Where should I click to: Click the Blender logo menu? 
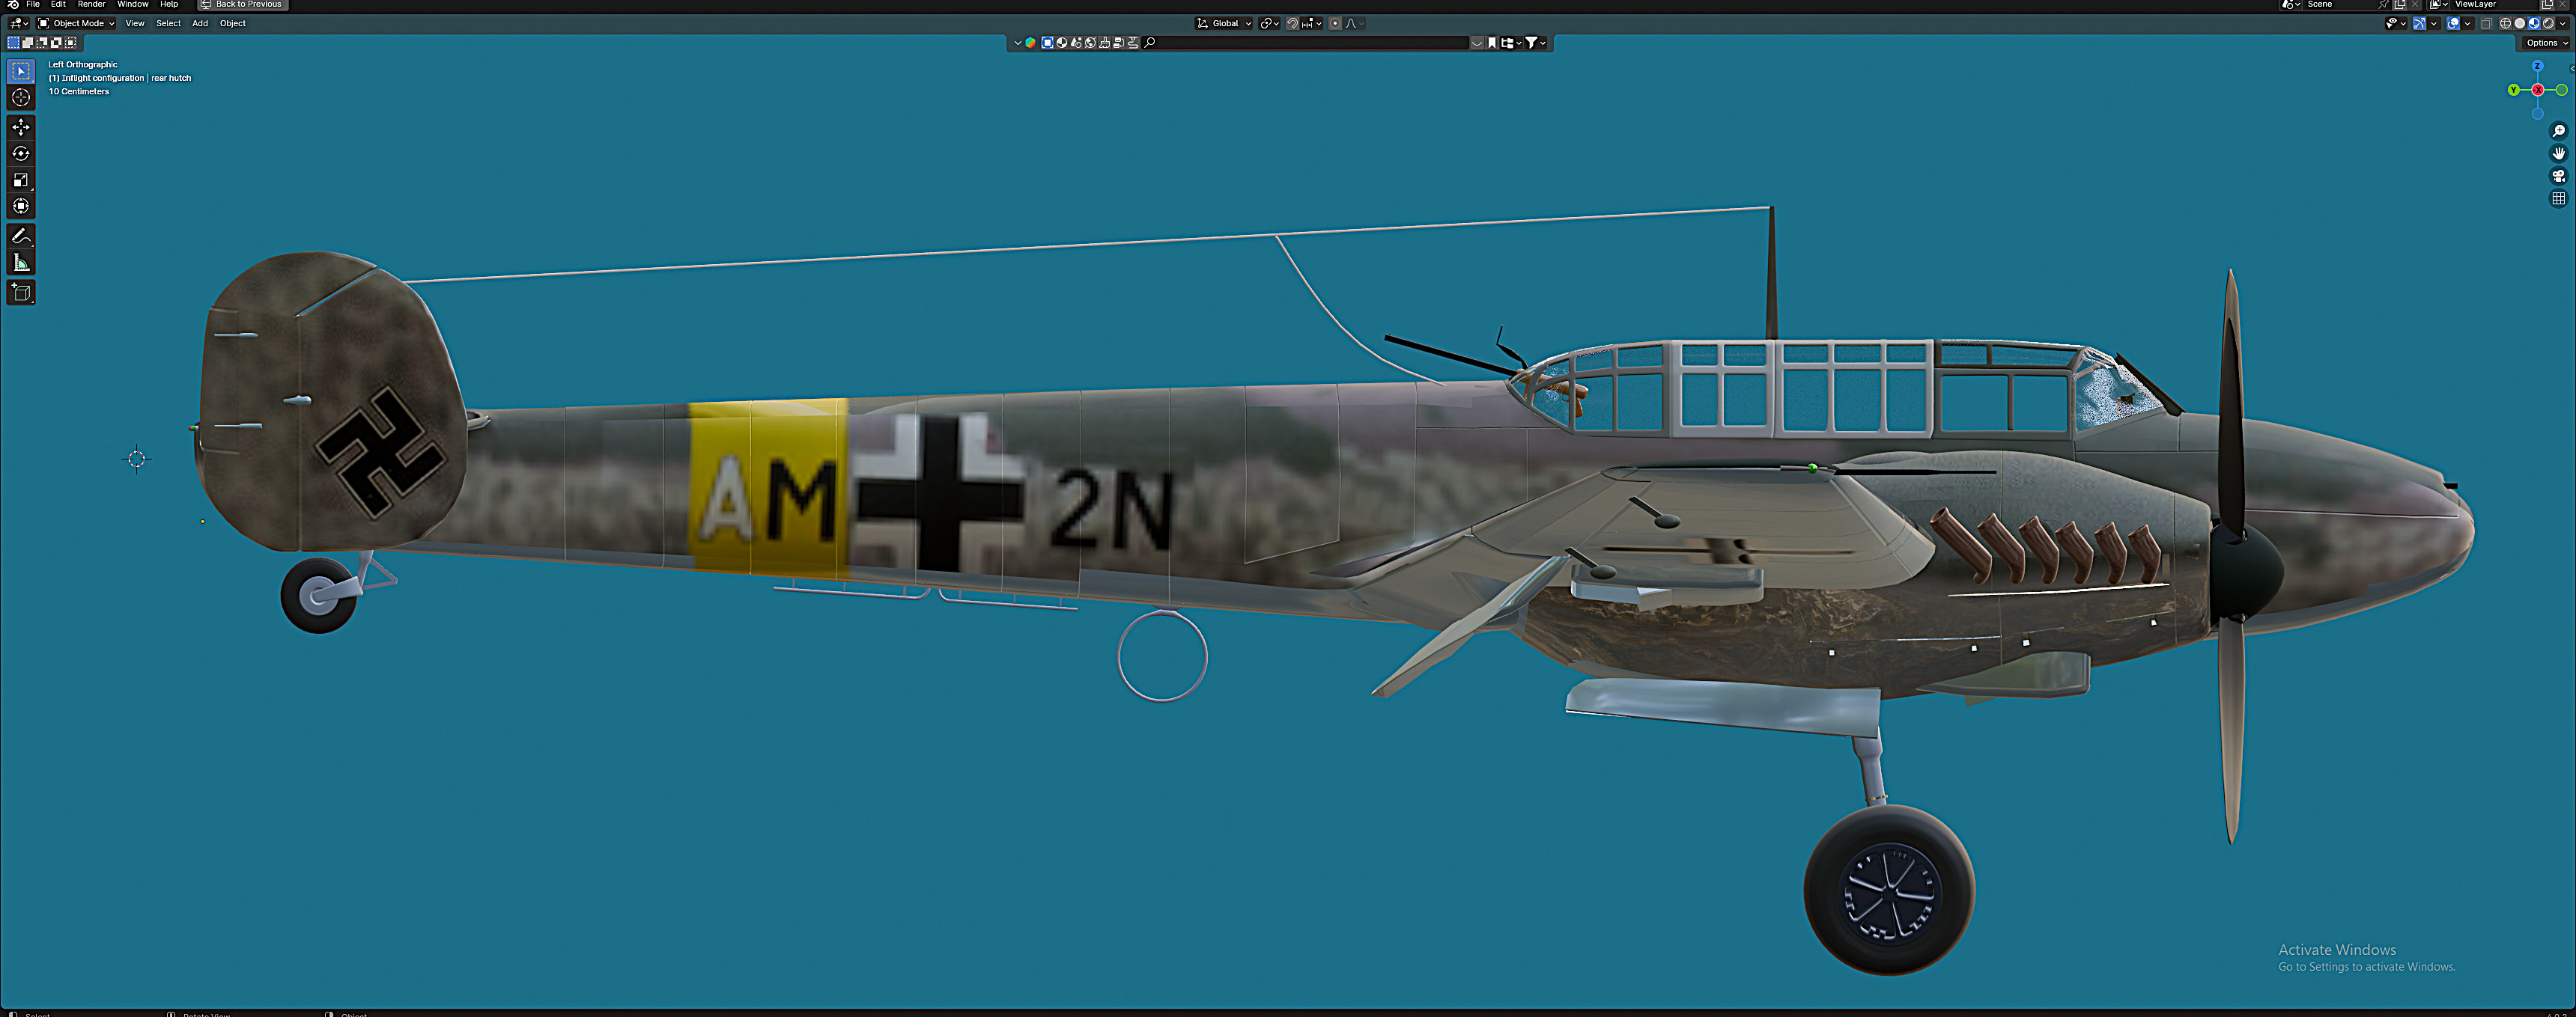click(12, 4)
